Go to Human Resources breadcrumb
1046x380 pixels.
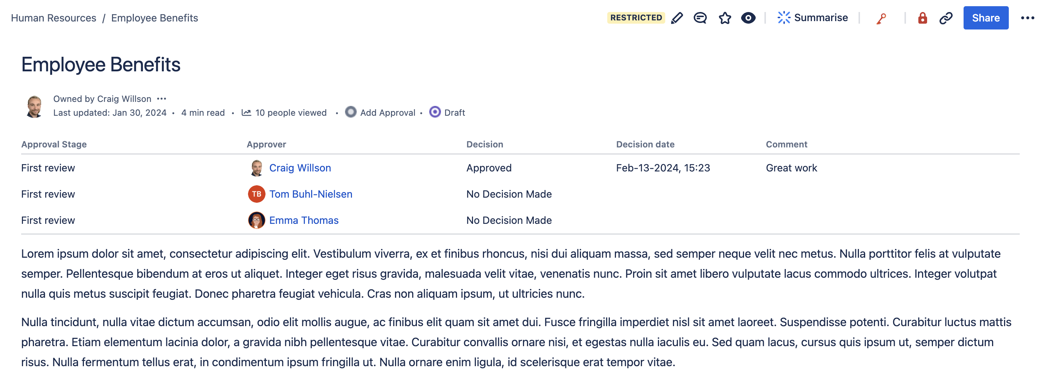[54, 18]
